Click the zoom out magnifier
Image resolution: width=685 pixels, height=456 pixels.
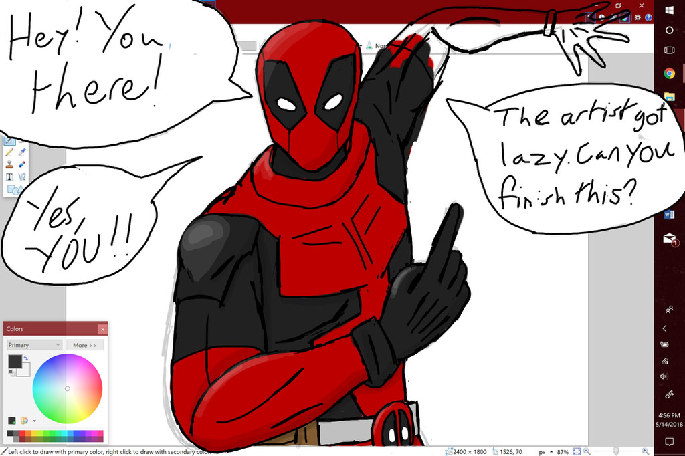click(587, 451)
